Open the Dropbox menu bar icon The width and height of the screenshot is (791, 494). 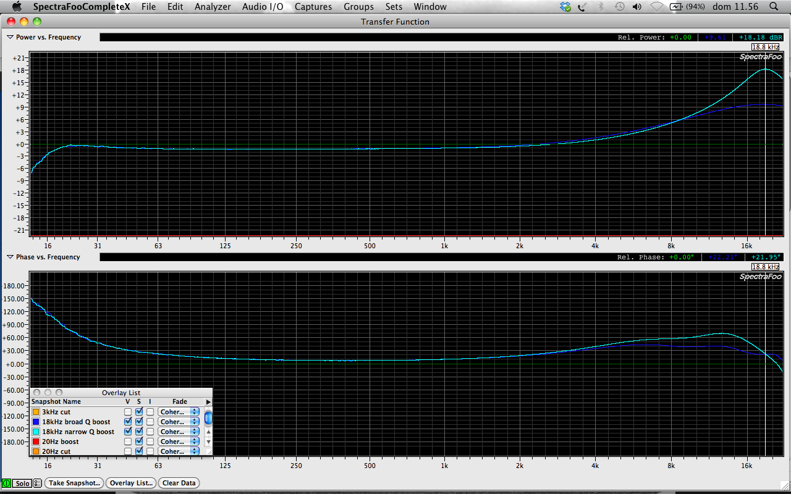[565, 7]
